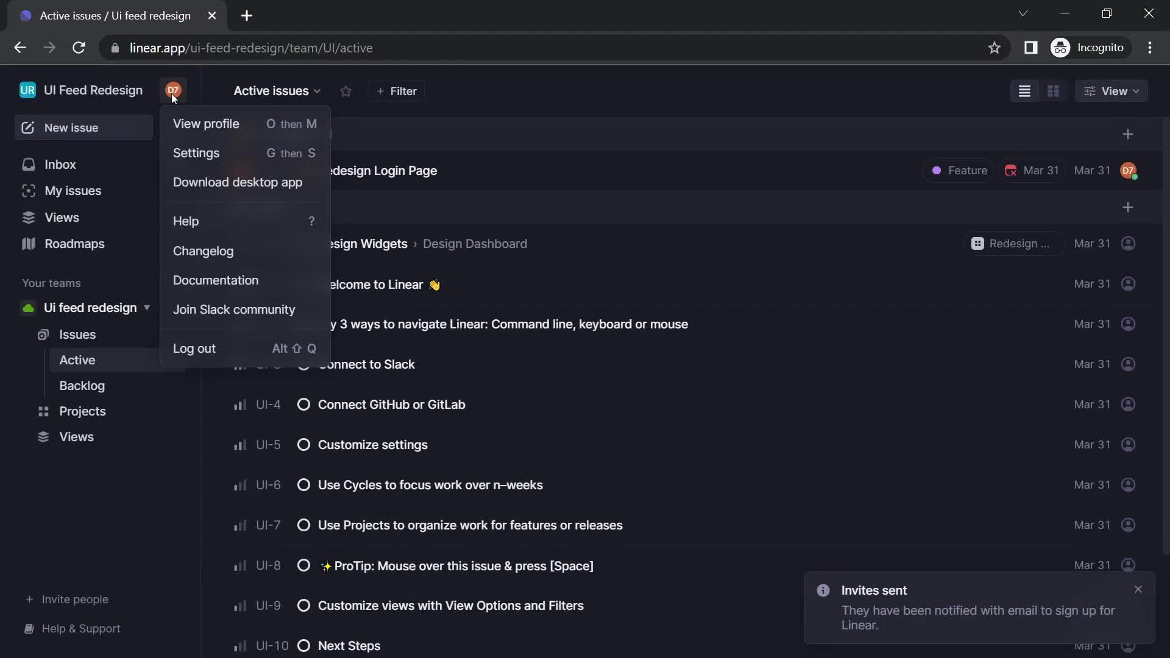Click Log out button in user menu
The image size is (1170, 658).
tap(194, 348)
